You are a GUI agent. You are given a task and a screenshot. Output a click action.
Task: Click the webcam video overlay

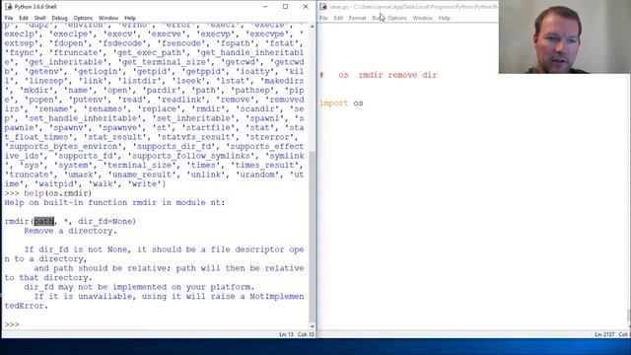[x=565, y=36]
